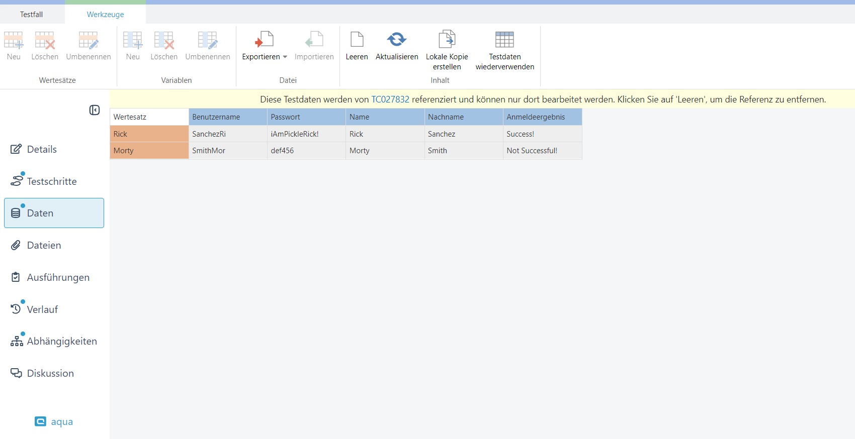Click Neu icon in Wertesätze group
This screenshot has width=855, height=439.
[x=14, y=40]
